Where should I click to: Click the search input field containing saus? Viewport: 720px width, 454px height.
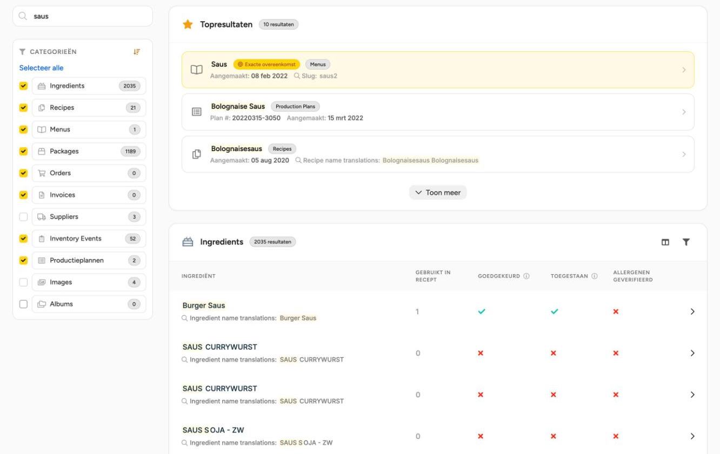pos(83,16)
